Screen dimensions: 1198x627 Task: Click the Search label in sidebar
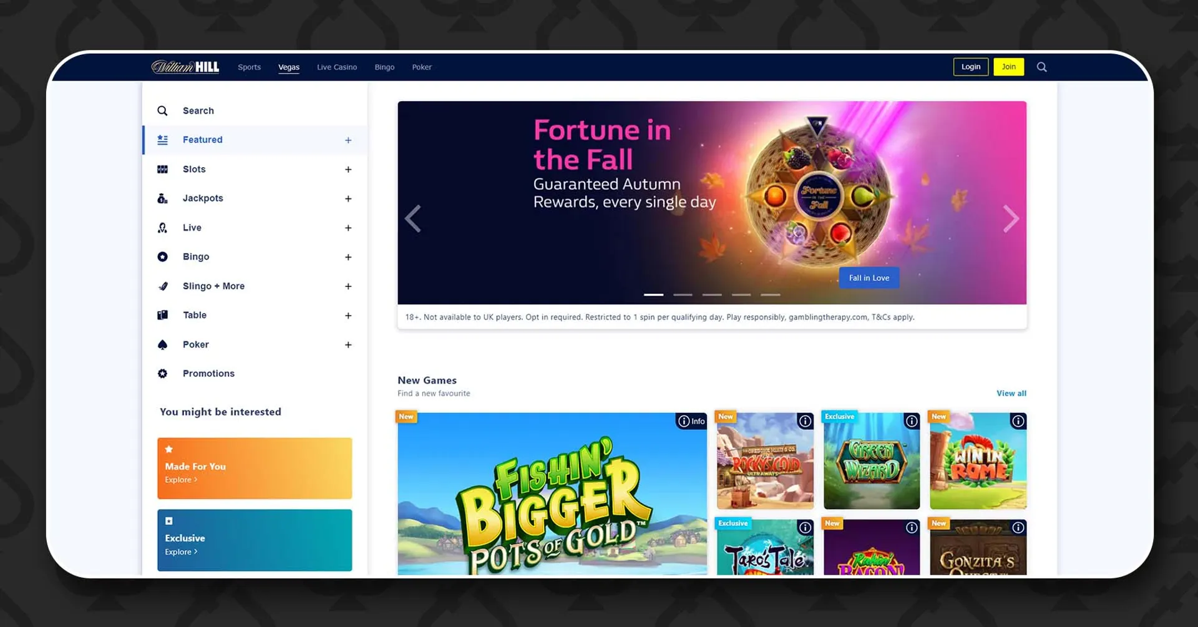point(198,110)
